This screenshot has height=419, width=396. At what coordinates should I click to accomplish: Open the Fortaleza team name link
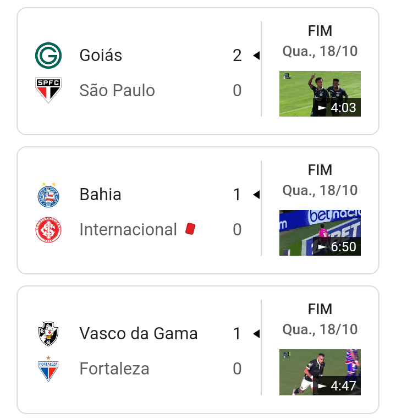(x=114, y=368)
